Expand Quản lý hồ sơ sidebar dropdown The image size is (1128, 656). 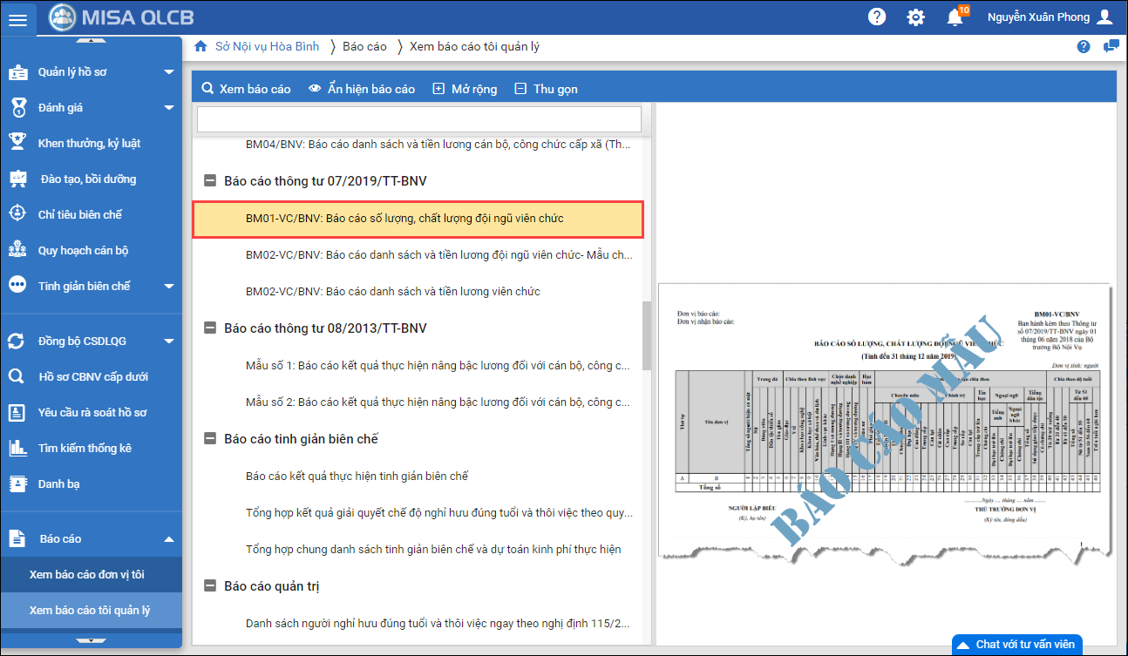(169, 72)
